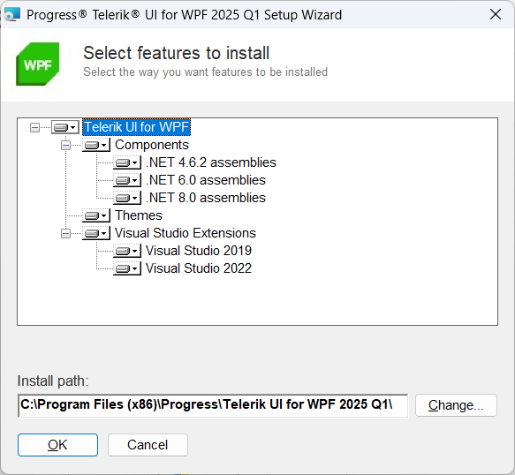515x475 pixels.
Task: Open feature dropdown for Visual Studio 2022
Action: [x=127, y=269]
